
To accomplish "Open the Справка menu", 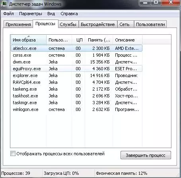I will (x=69, y=14).
